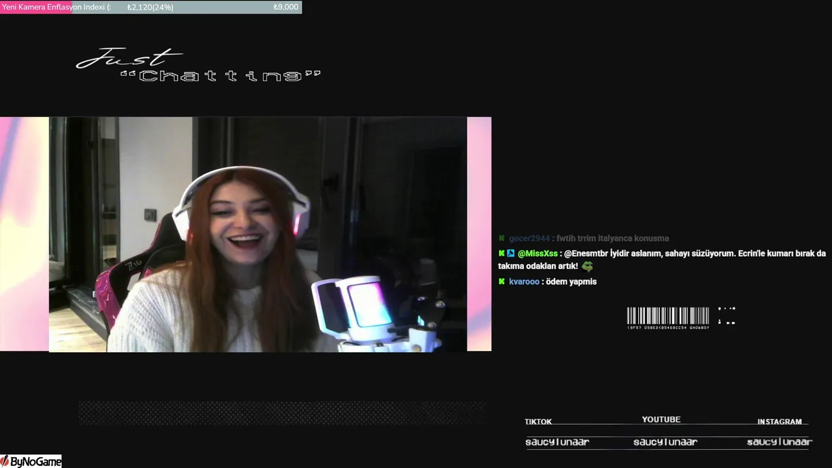832x468 pixels.
Task: Click the Kick badge beside gocer2944
Action: point(502,239)
